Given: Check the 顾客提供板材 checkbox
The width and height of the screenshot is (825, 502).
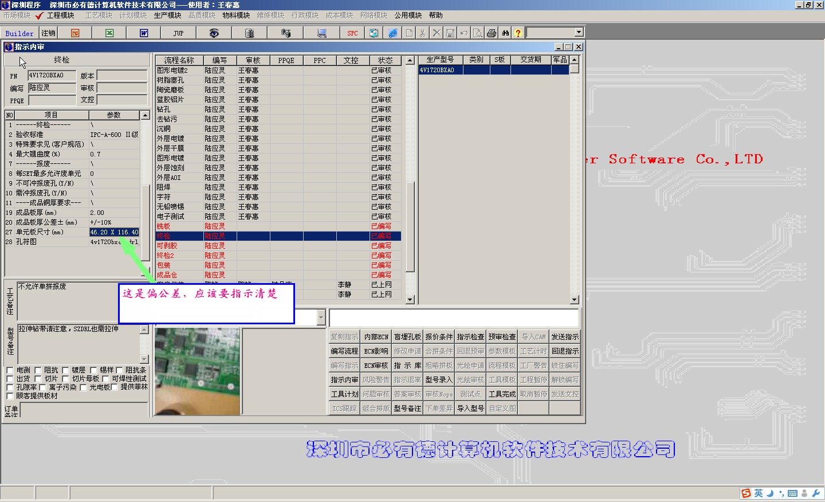Looking at the screenshot, I should click(x=10, y=396).
